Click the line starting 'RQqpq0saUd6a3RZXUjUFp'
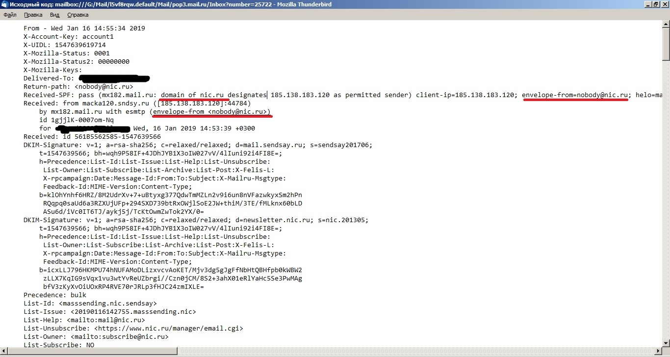This screenshot has width=670, height=357. point(173,203)
